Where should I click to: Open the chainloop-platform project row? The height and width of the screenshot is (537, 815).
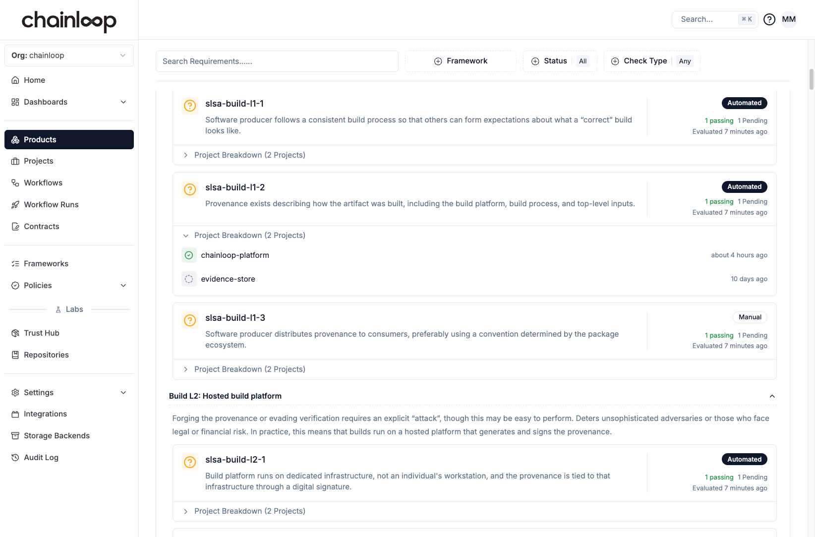point(474,255)
